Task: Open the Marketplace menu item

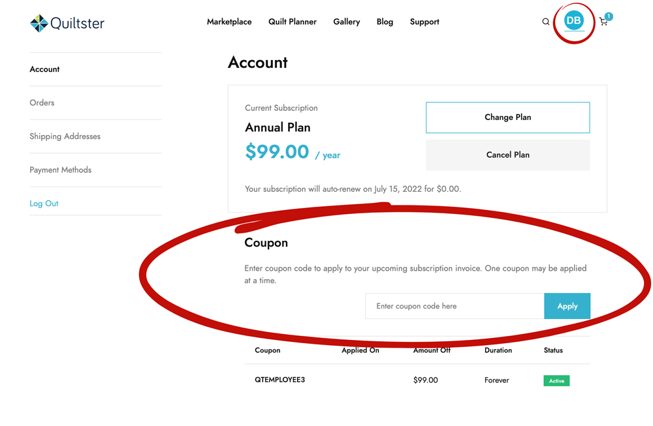Action: [229, 22]
